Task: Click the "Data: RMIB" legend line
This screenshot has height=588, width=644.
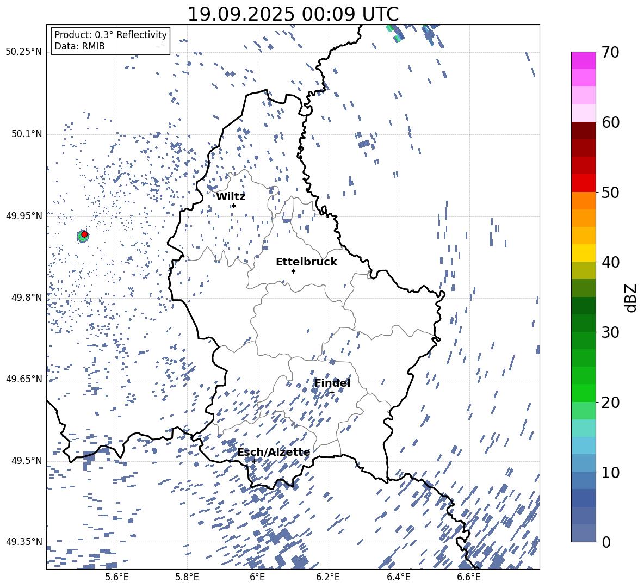Action: point(79,46)
